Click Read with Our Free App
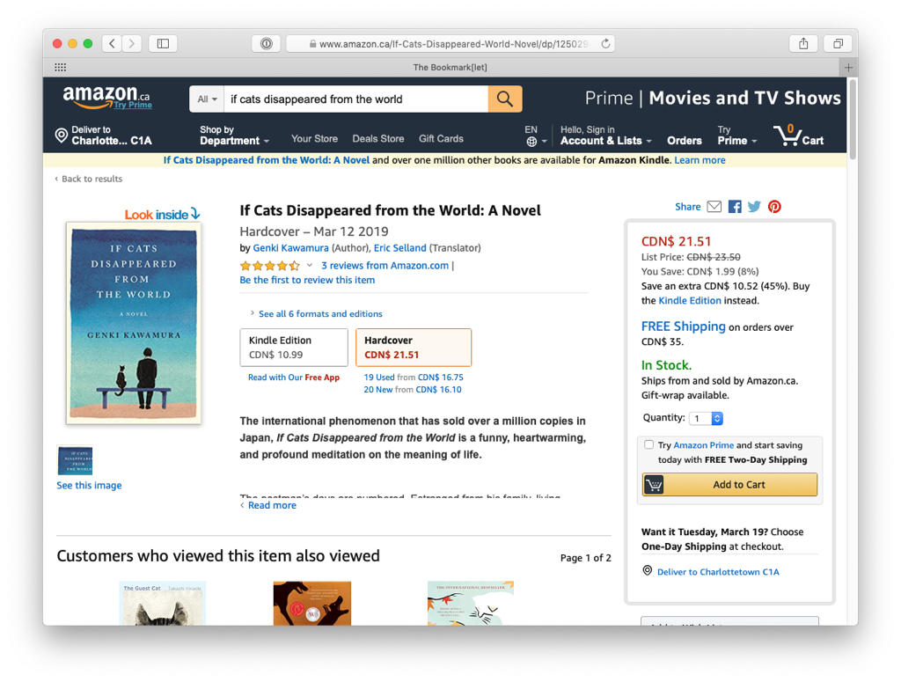The width and height of the screenshot is (901, 682). [294, 377]
